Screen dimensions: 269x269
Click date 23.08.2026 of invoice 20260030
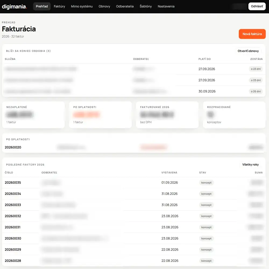[170, 238]
